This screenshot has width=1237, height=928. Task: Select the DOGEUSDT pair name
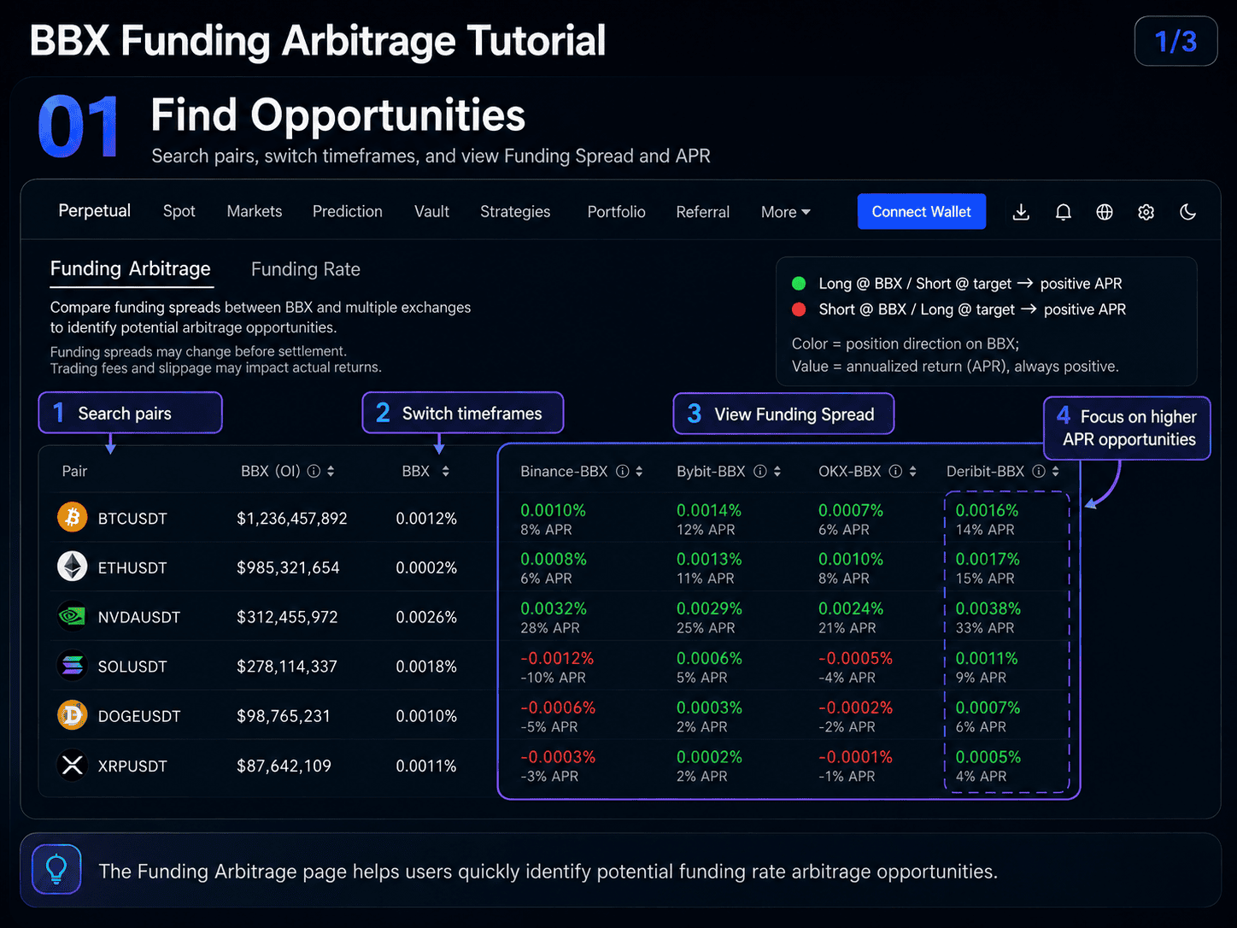point(139,716)
